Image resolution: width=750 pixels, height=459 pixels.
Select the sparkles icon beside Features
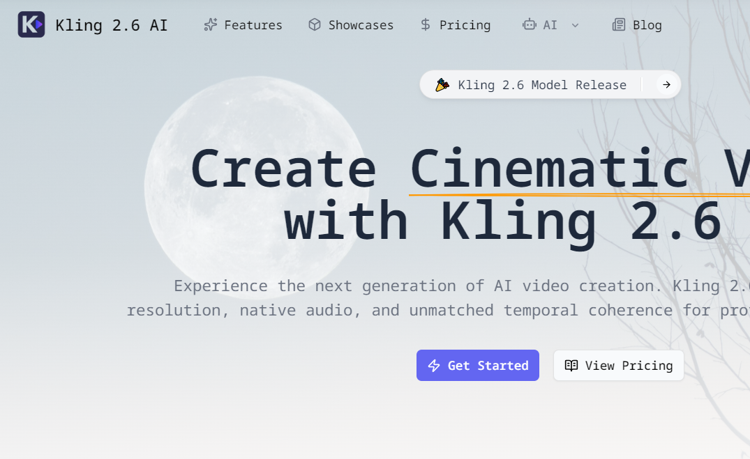pyautogui.click(x=209, y=24)
